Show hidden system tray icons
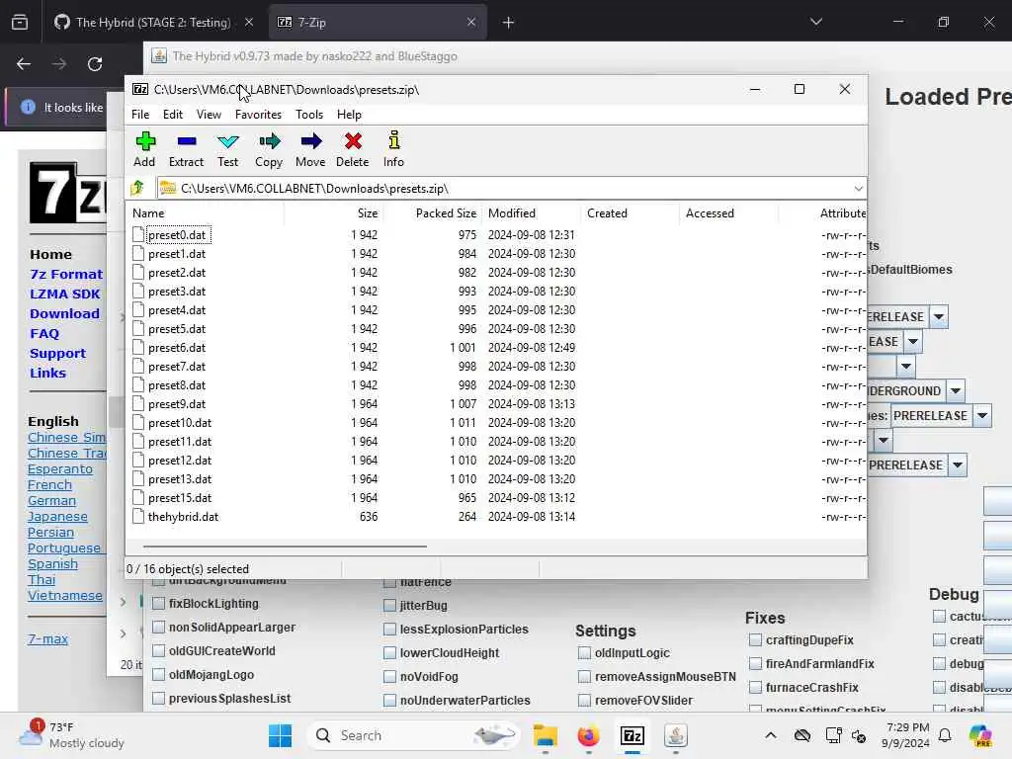Screen dimensions: 1012x759 click(x=771, y=735)
